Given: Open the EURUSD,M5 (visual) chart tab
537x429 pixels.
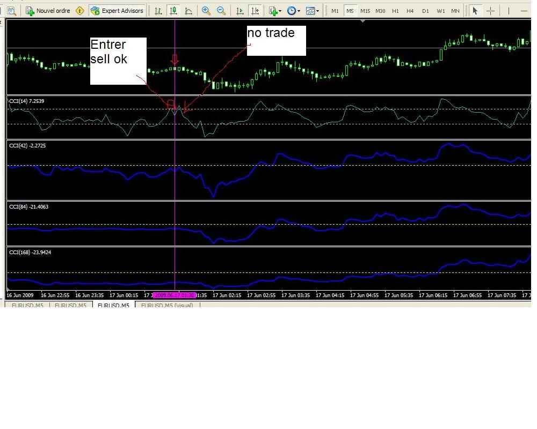Looking at the screenshot, I should tap(167, 306).
